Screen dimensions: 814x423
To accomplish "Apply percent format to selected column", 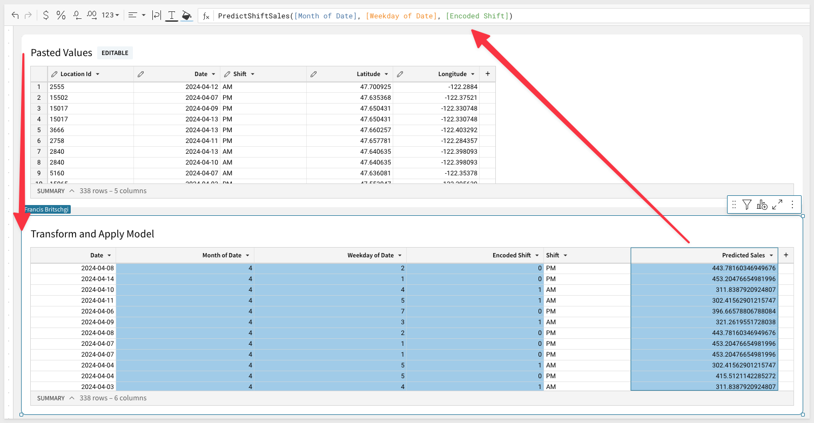I will pos(61,16).
